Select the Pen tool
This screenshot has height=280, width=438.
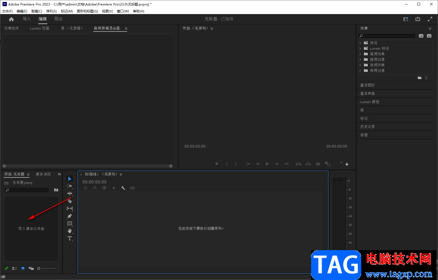pos(70,216)
